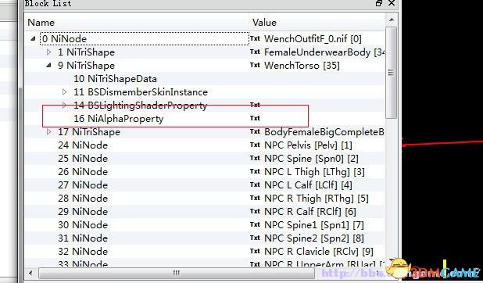
Task: Click Txt icon beside NPC R Thigh
Action: pyautogui.click(x=255, y=198)
